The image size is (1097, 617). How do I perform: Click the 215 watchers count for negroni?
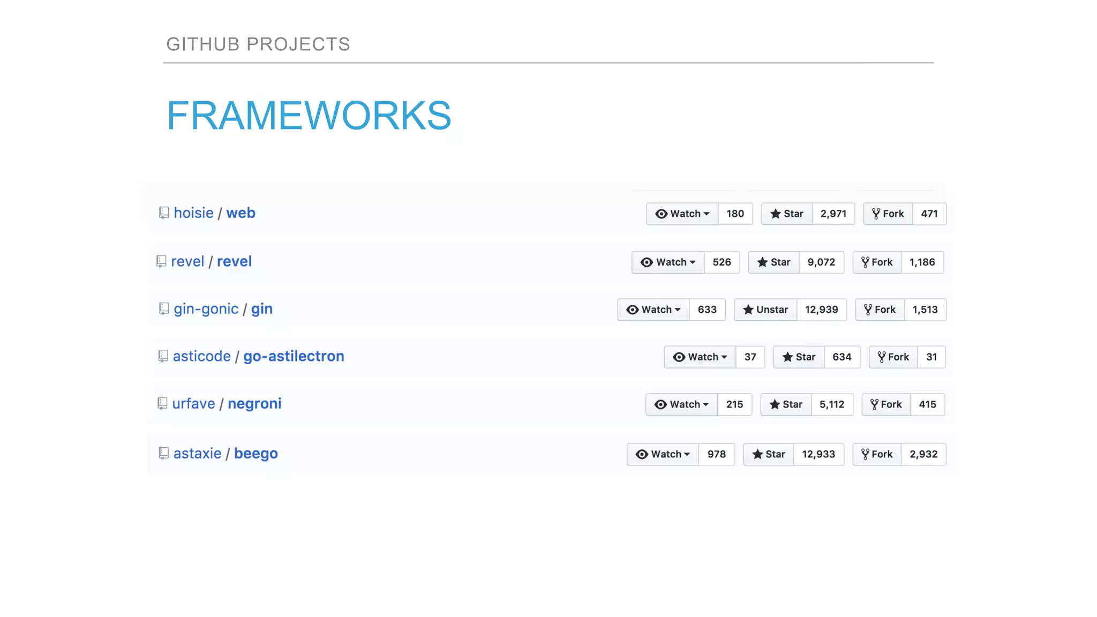(x=734, y=404)
